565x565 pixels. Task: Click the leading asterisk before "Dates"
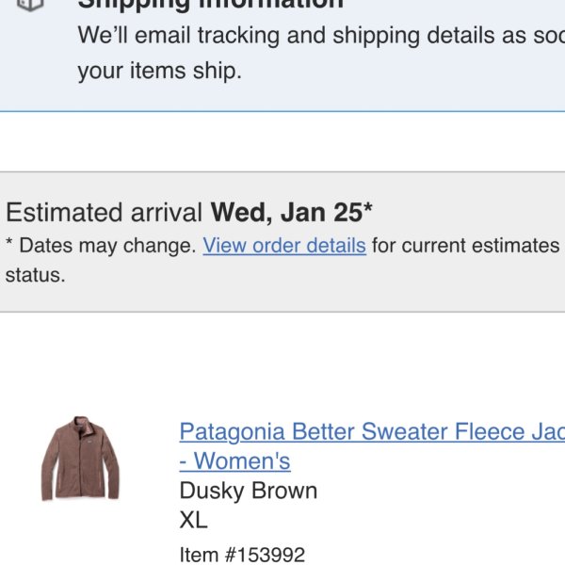(x=9, y=242)
